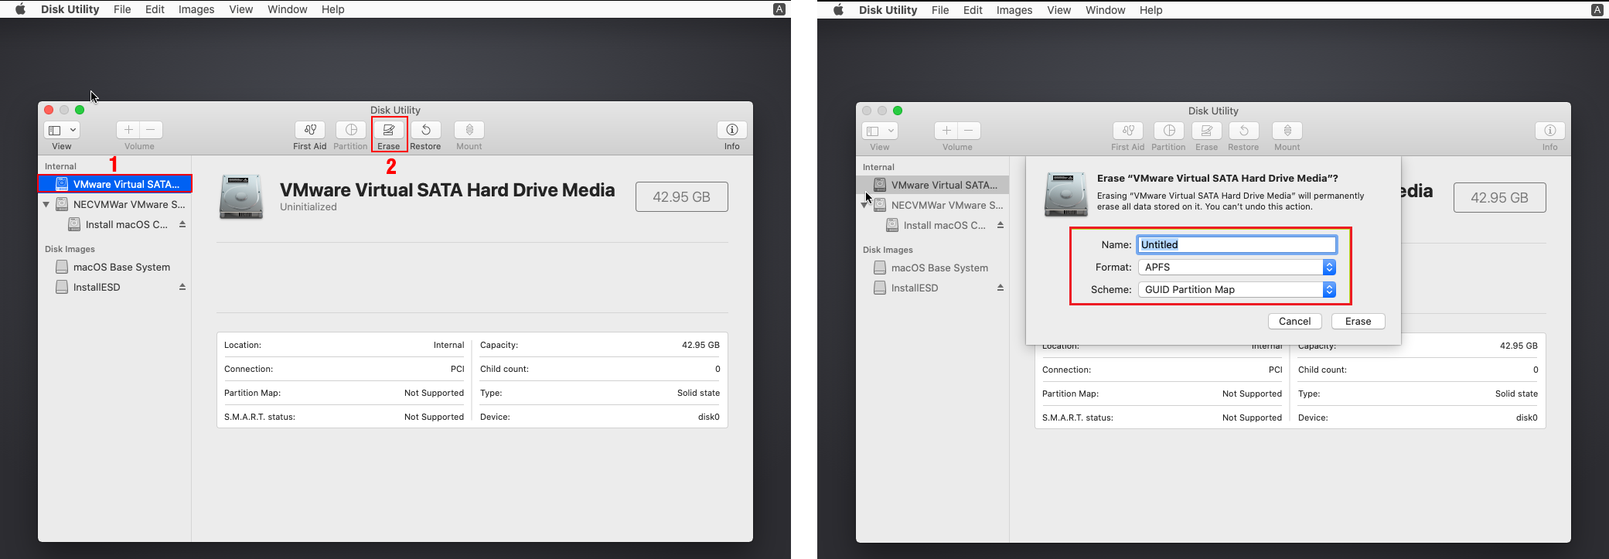Open Info button in left window toolbar
Viewport: 1609px width, 559px height.
[x=731, y=130]
